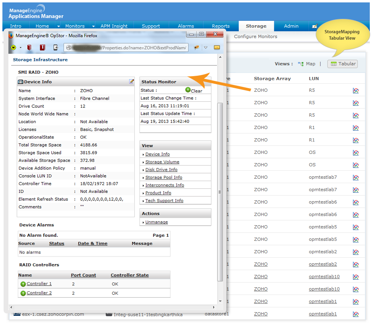The height and width of the screenshot is (327, 373).
Task: Click the Firefox logo in popup title bar
Action: tap(11, 36)
